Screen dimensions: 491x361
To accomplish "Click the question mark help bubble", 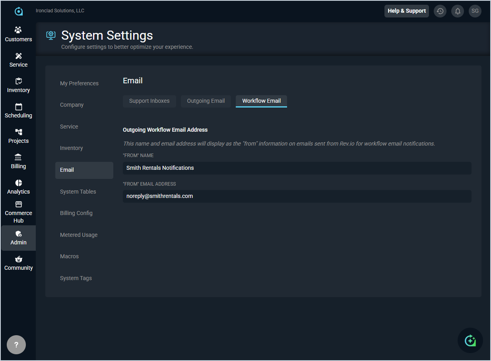I will (16, 345).
